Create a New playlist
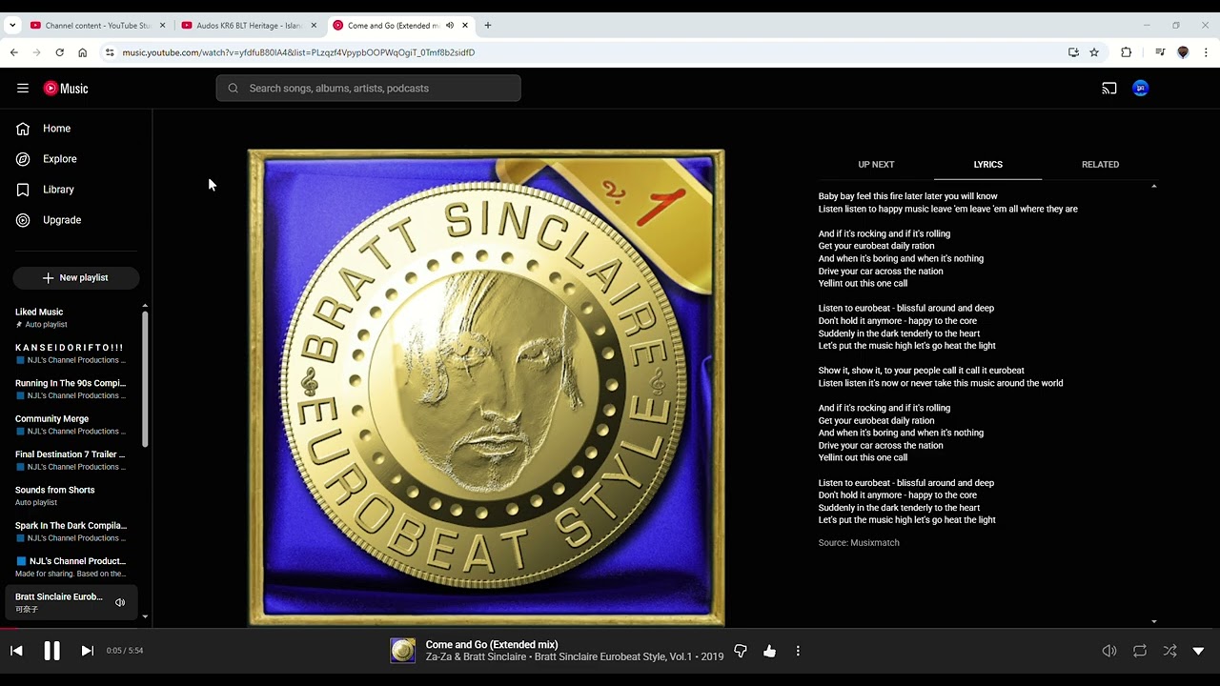This screenshot has width=1220, height=686. (76, 278)
